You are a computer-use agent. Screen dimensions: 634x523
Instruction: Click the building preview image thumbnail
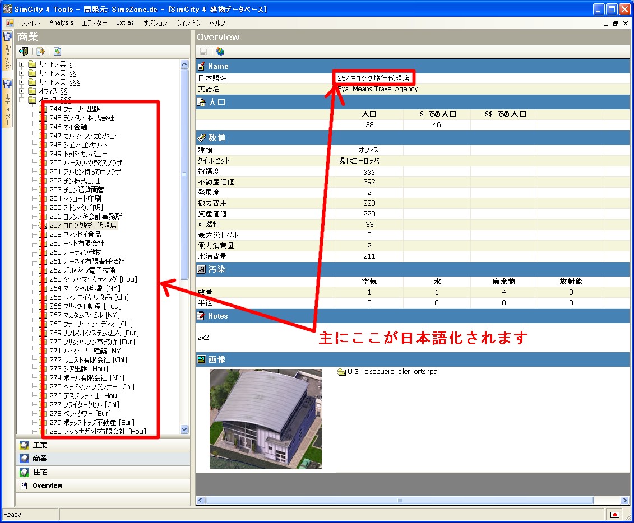coord(266,418)
